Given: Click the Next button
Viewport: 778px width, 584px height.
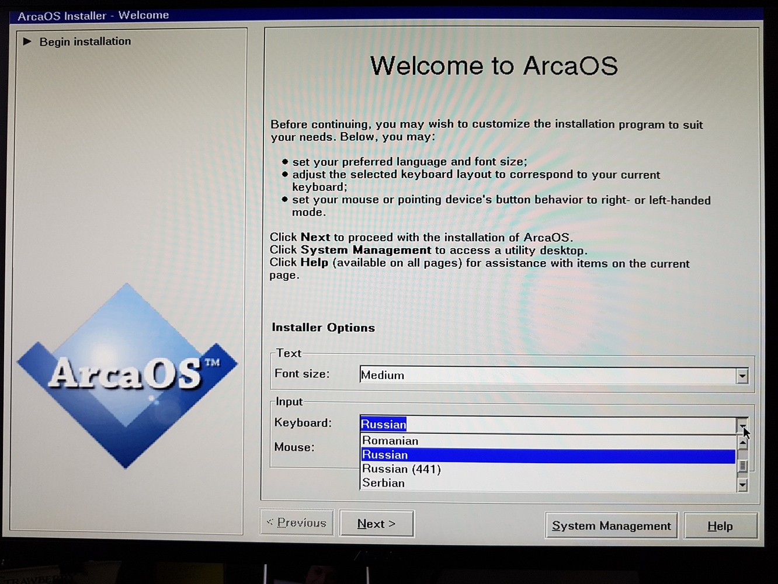Looking at the screenshot, I should coord(377,524).
